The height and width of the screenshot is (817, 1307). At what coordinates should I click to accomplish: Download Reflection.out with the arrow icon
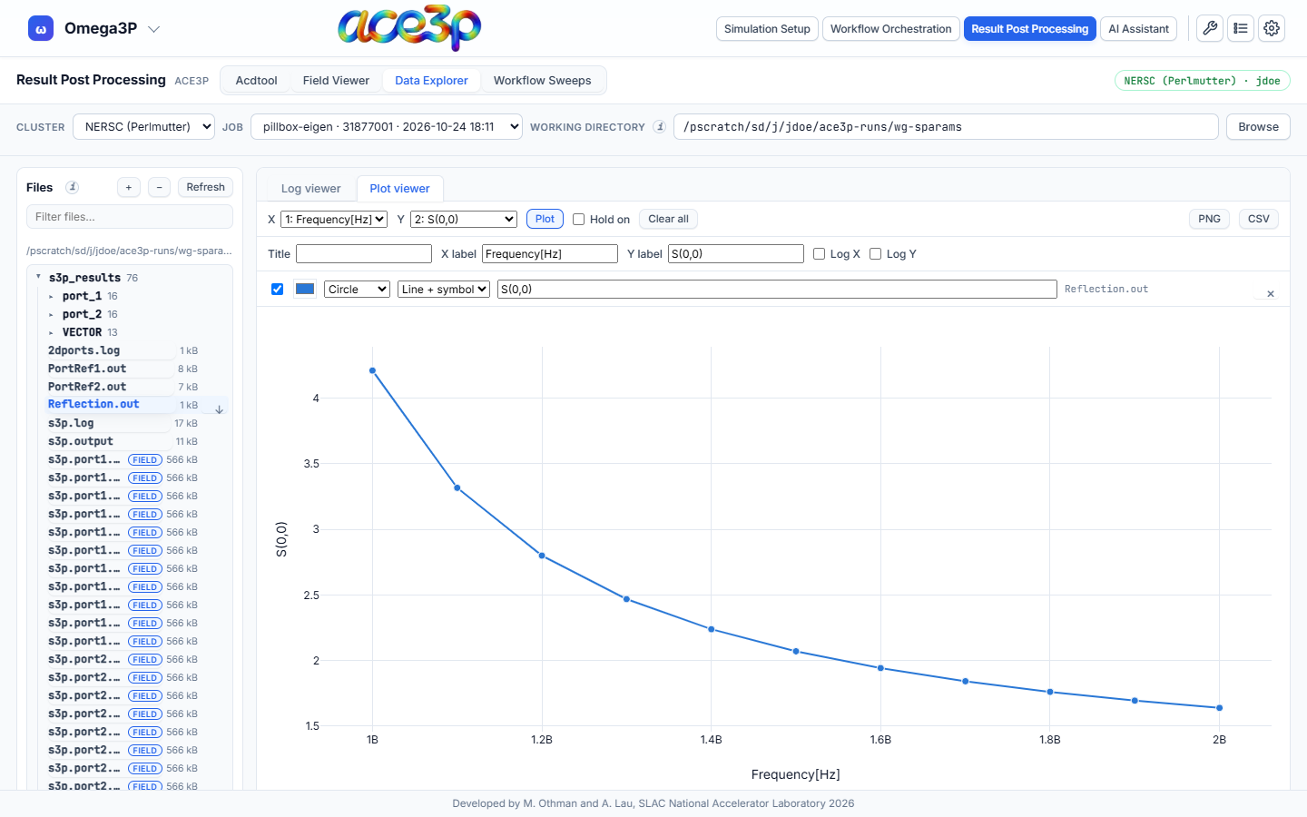click(x=219, y=409)
